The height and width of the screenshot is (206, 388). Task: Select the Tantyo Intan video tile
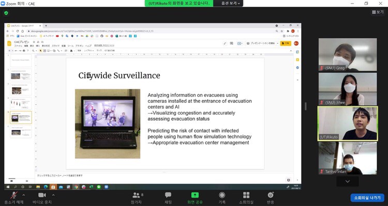(x=348, y=158)
